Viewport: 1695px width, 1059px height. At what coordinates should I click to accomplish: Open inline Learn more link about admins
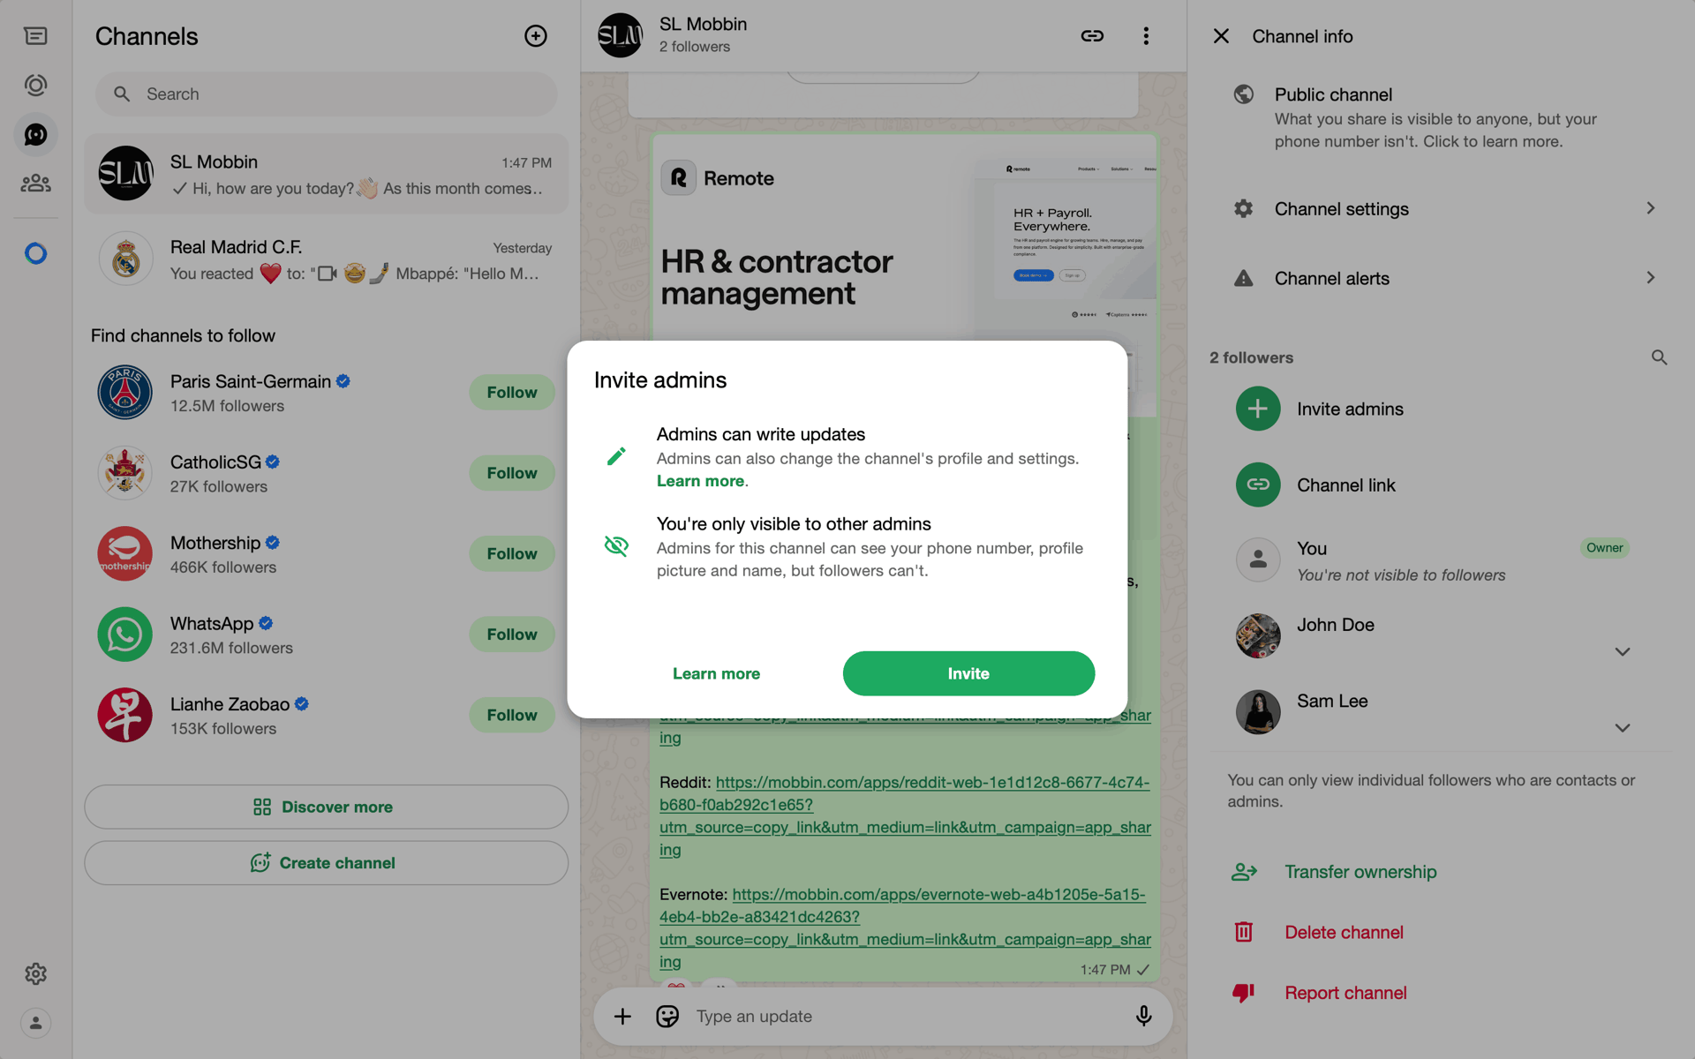(x=700, y=481)
